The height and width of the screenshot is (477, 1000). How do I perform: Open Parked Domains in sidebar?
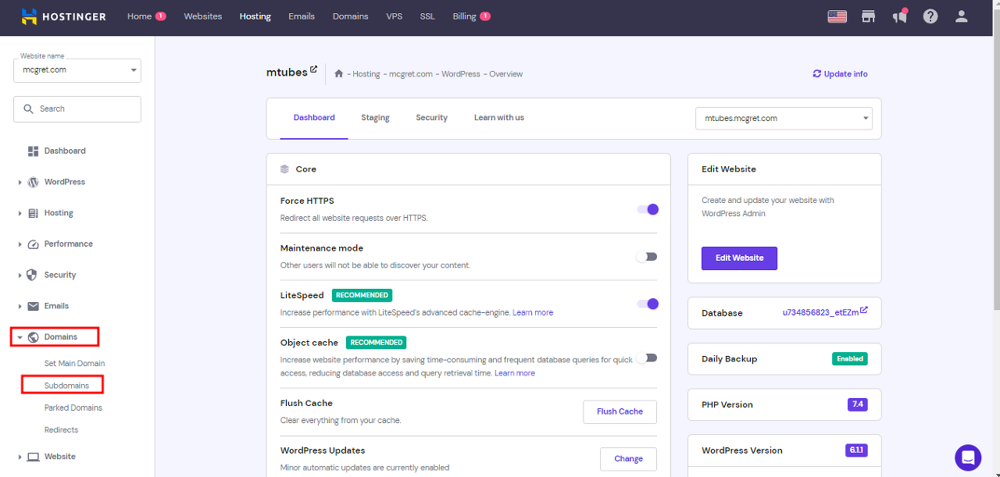tap(73, 408)
